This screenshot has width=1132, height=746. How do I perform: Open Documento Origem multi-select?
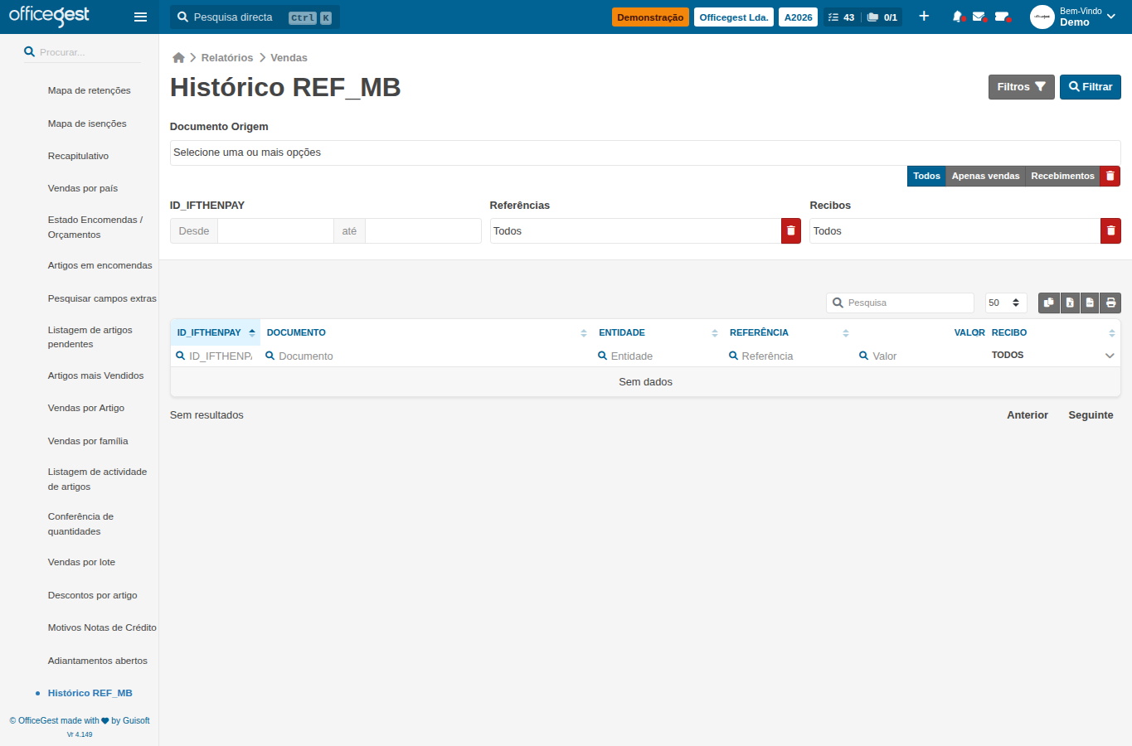(x=645, y=153)
